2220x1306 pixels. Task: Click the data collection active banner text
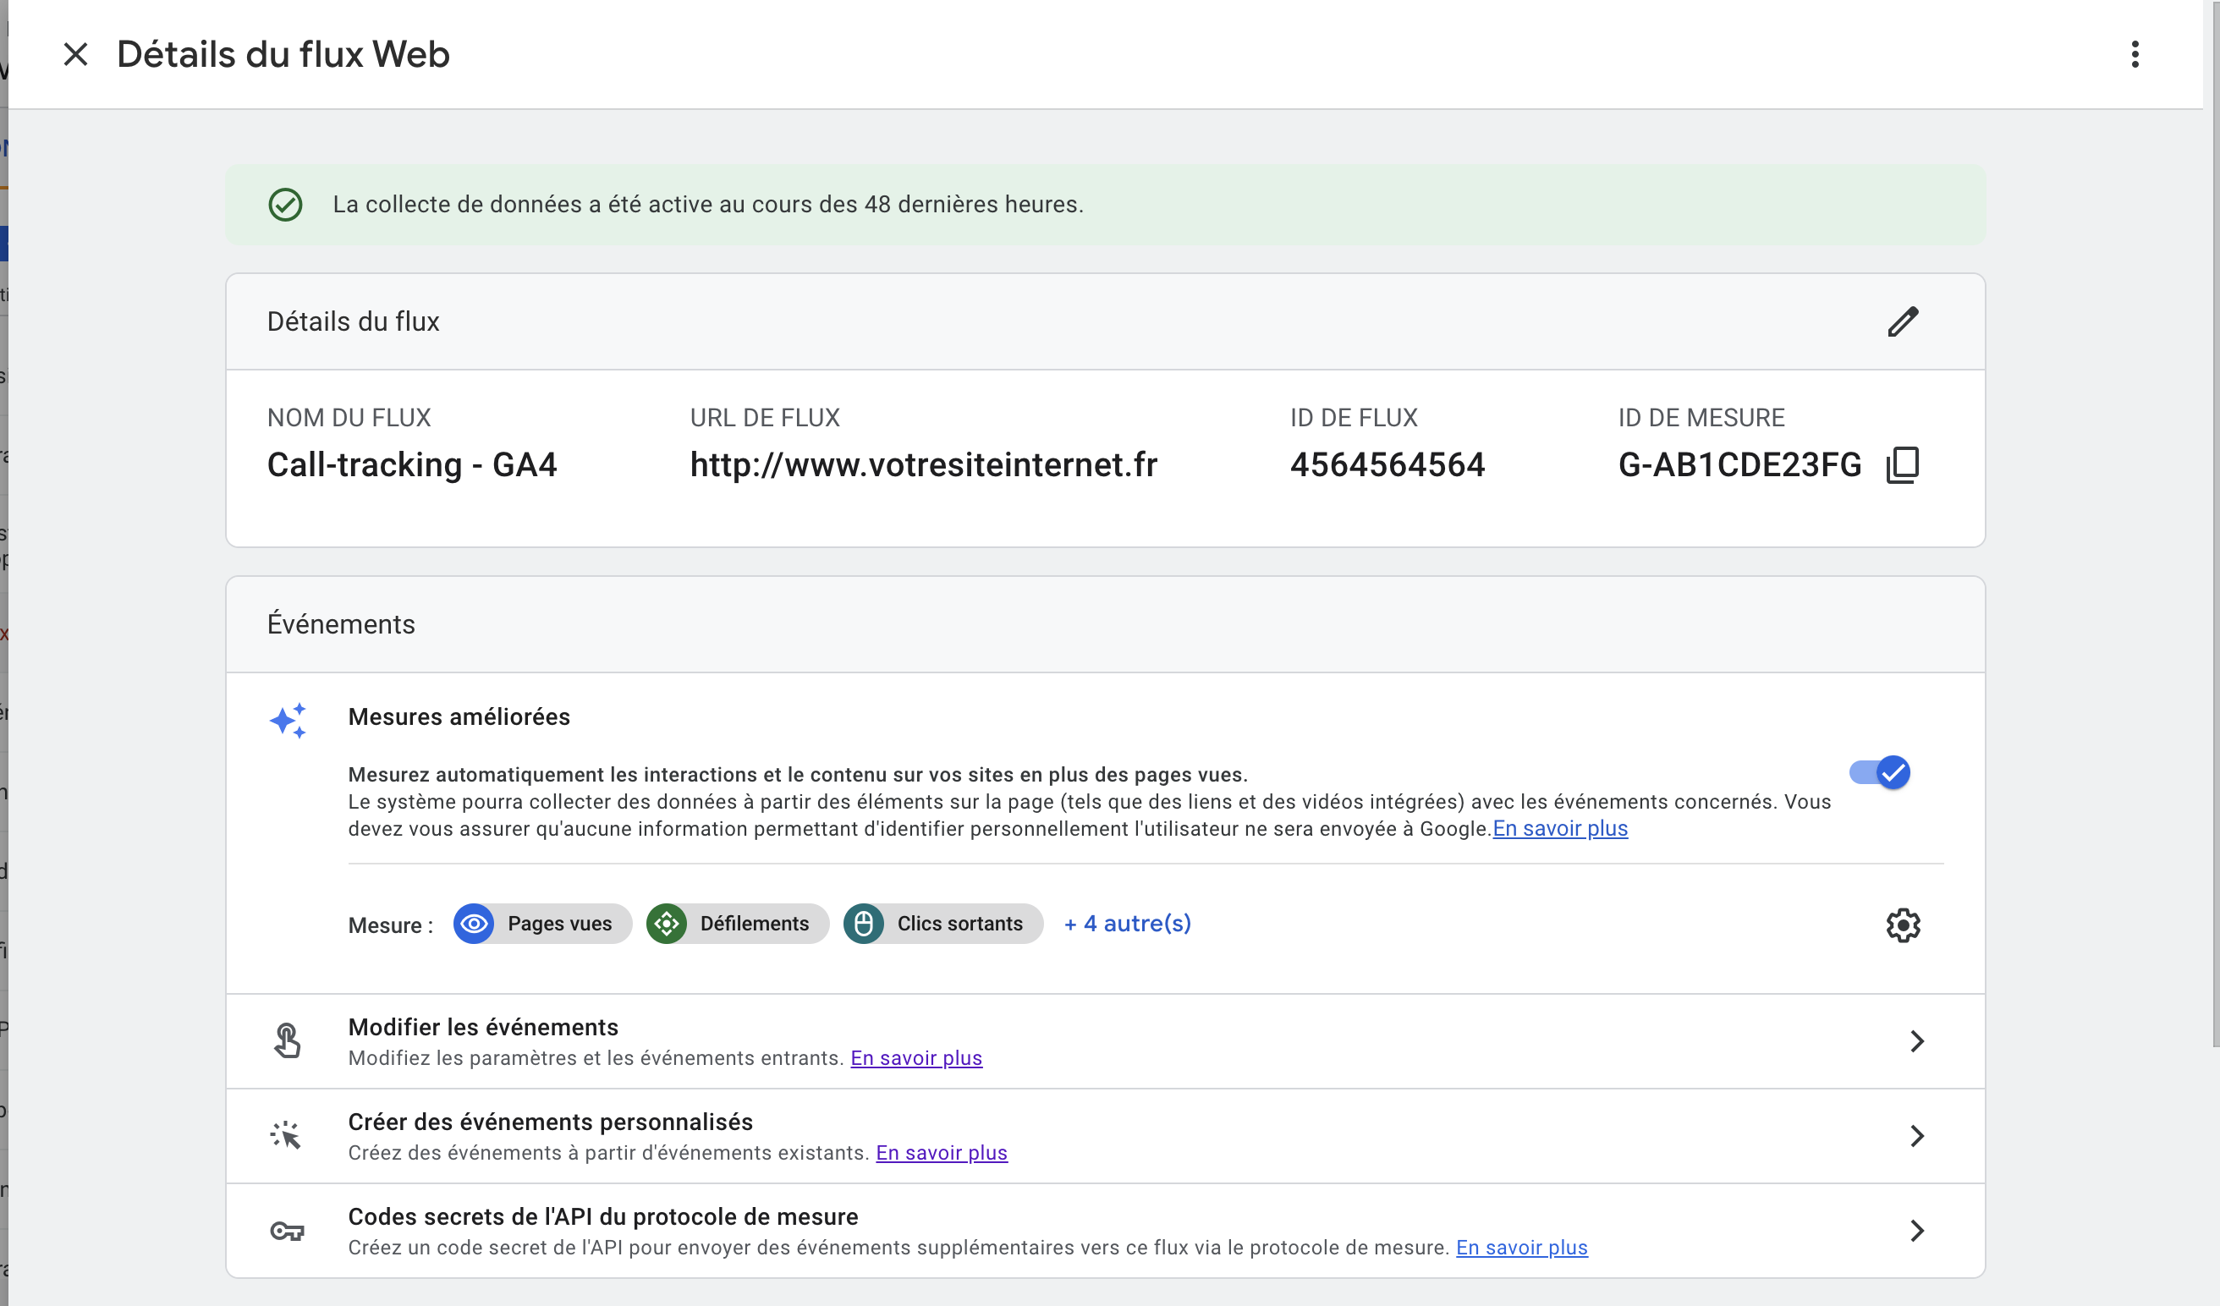point(708,205)
